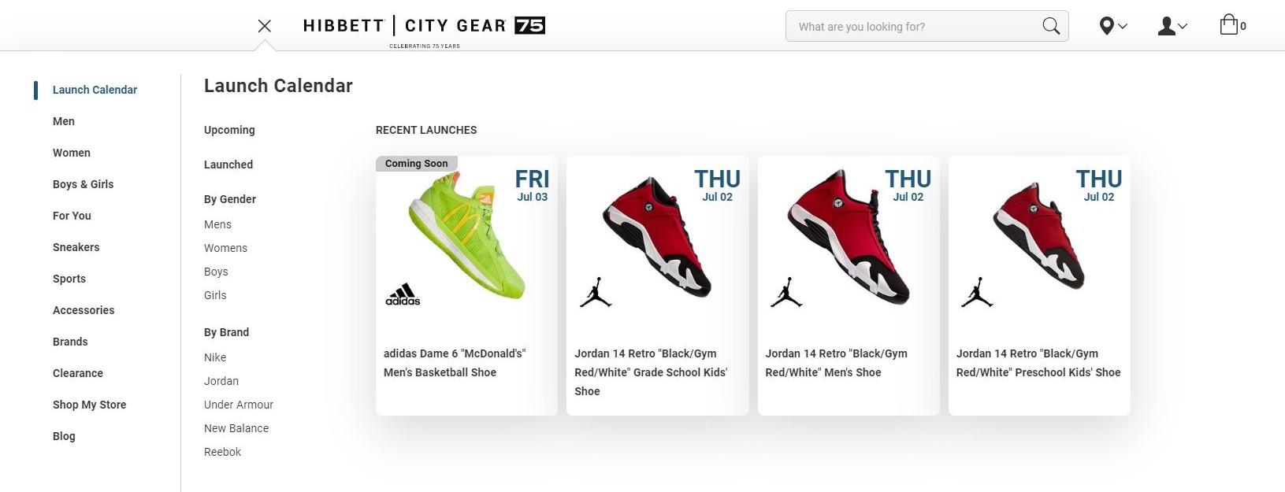The width and height of the screenshot is (1285, 492).
Task: Expand the chevron beside the account icon
Action: [x=1183, y=26]
